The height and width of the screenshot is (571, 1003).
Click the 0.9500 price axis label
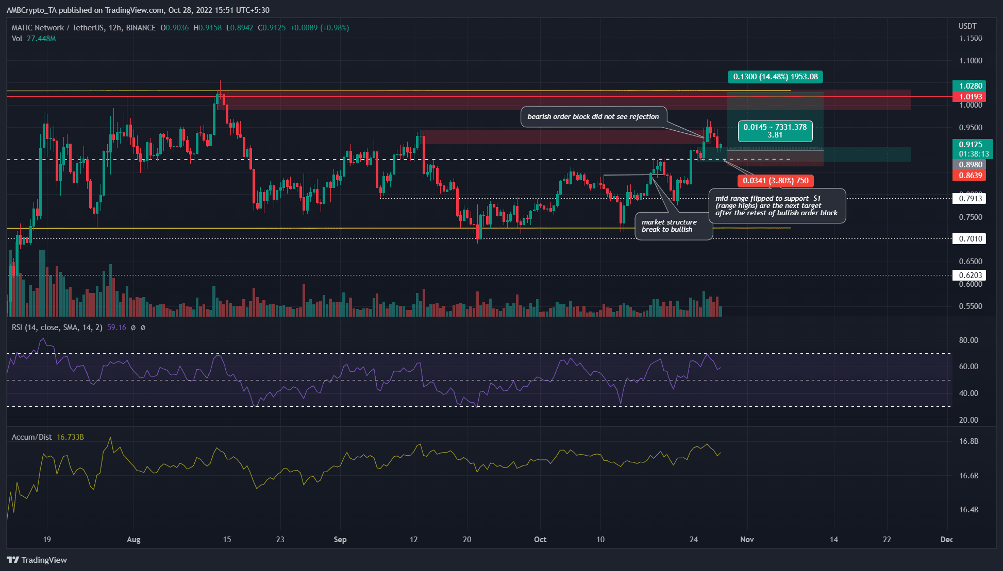tap(971, 128)
